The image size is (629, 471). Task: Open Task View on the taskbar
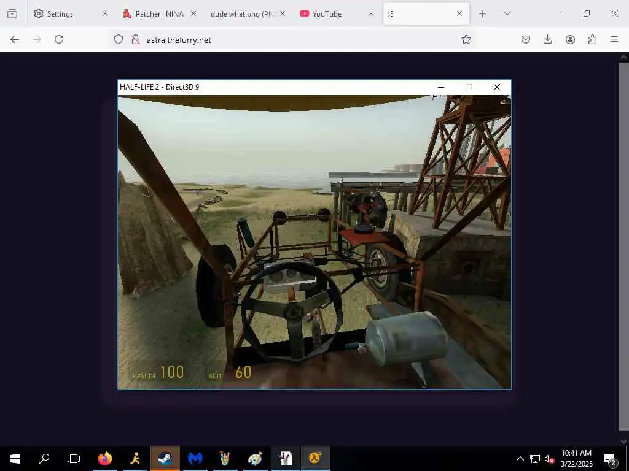pos(74,459)
